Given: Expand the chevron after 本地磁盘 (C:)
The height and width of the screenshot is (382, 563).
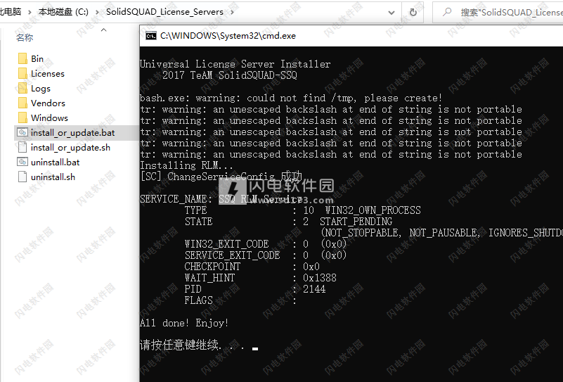Looking at the screenshot, I should click(x=97, y=12).
